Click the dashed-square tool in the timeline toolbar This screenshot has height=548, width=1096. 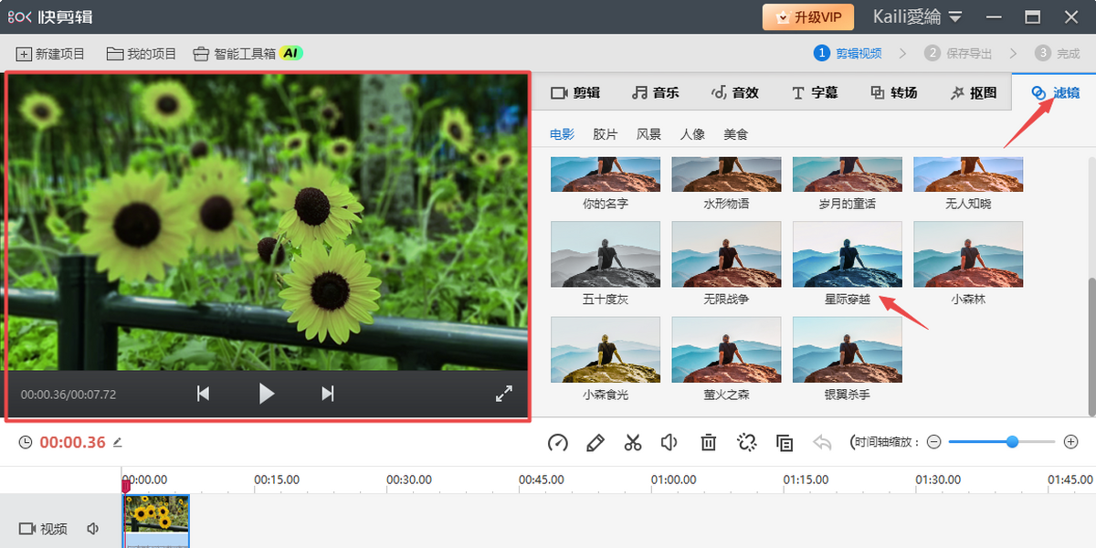coord(746,443)
